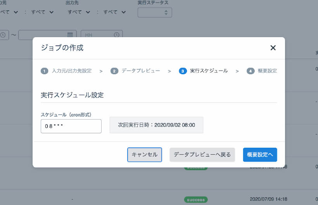The image size is (318, 205).
Task: Go back with データプレビューへ戻る button
Action: 202,155
